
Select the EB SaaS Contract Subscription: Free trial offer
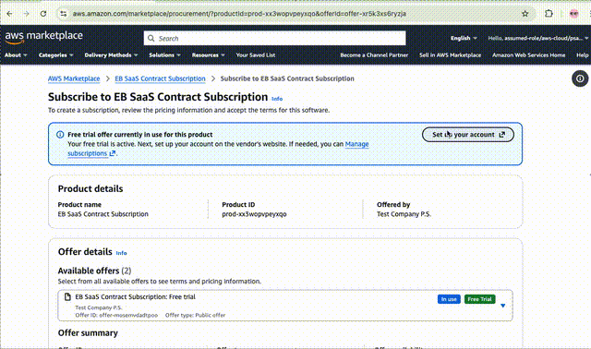tap(285, 306)
